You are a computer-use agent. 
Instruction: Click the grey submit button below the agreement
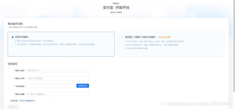click(x=13, y=107)
